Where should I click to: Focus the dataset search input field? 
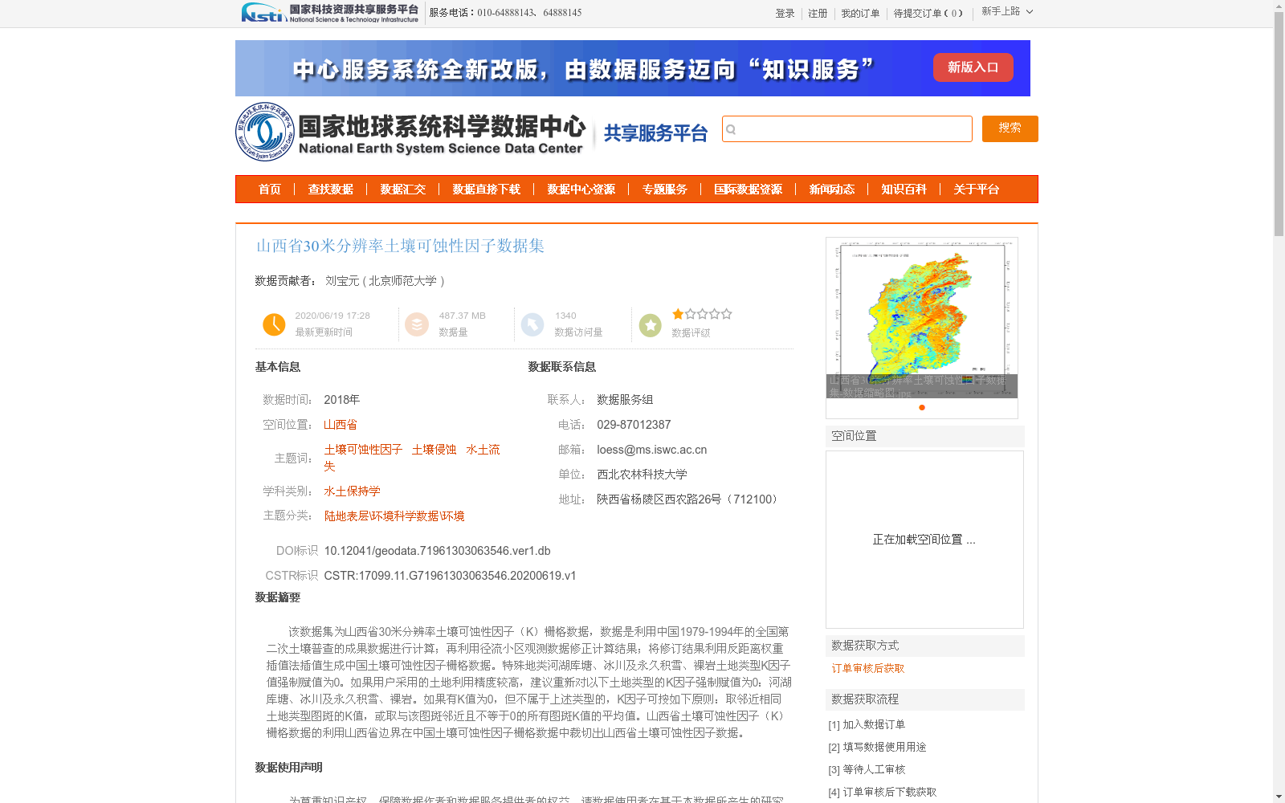(846, 128)
